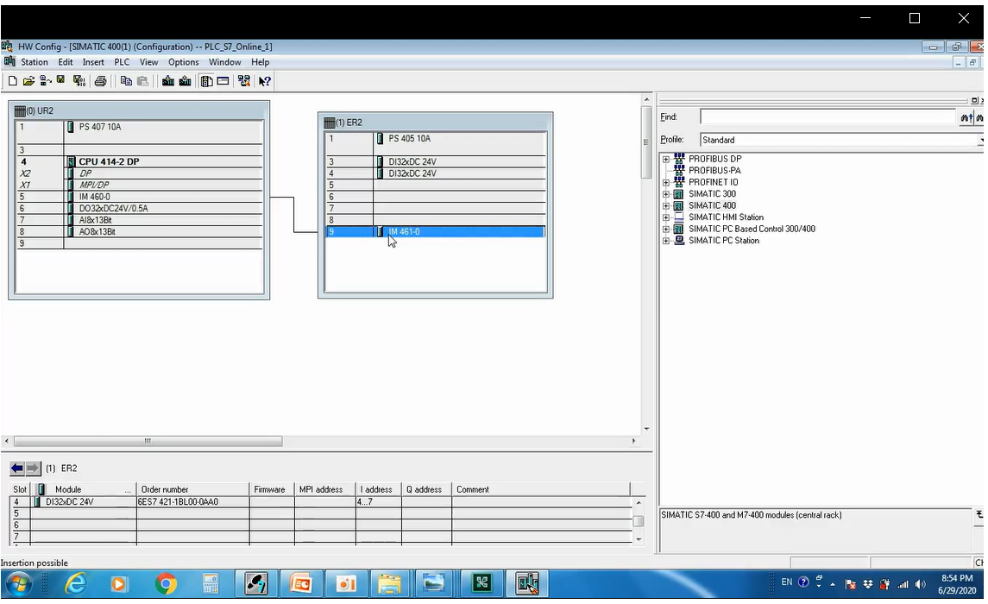Image resolution: width=988 pixels, height=604 pixels.
Task: Click the Print toolbar icon
Action: click(100, 81)
